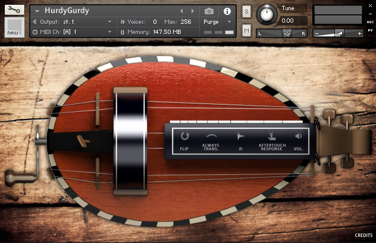The width and height of the screenshot is (376, 243).
Task: Click the Tune value 0.00 field
Action: pyautogui.click(x=292, y=21)
